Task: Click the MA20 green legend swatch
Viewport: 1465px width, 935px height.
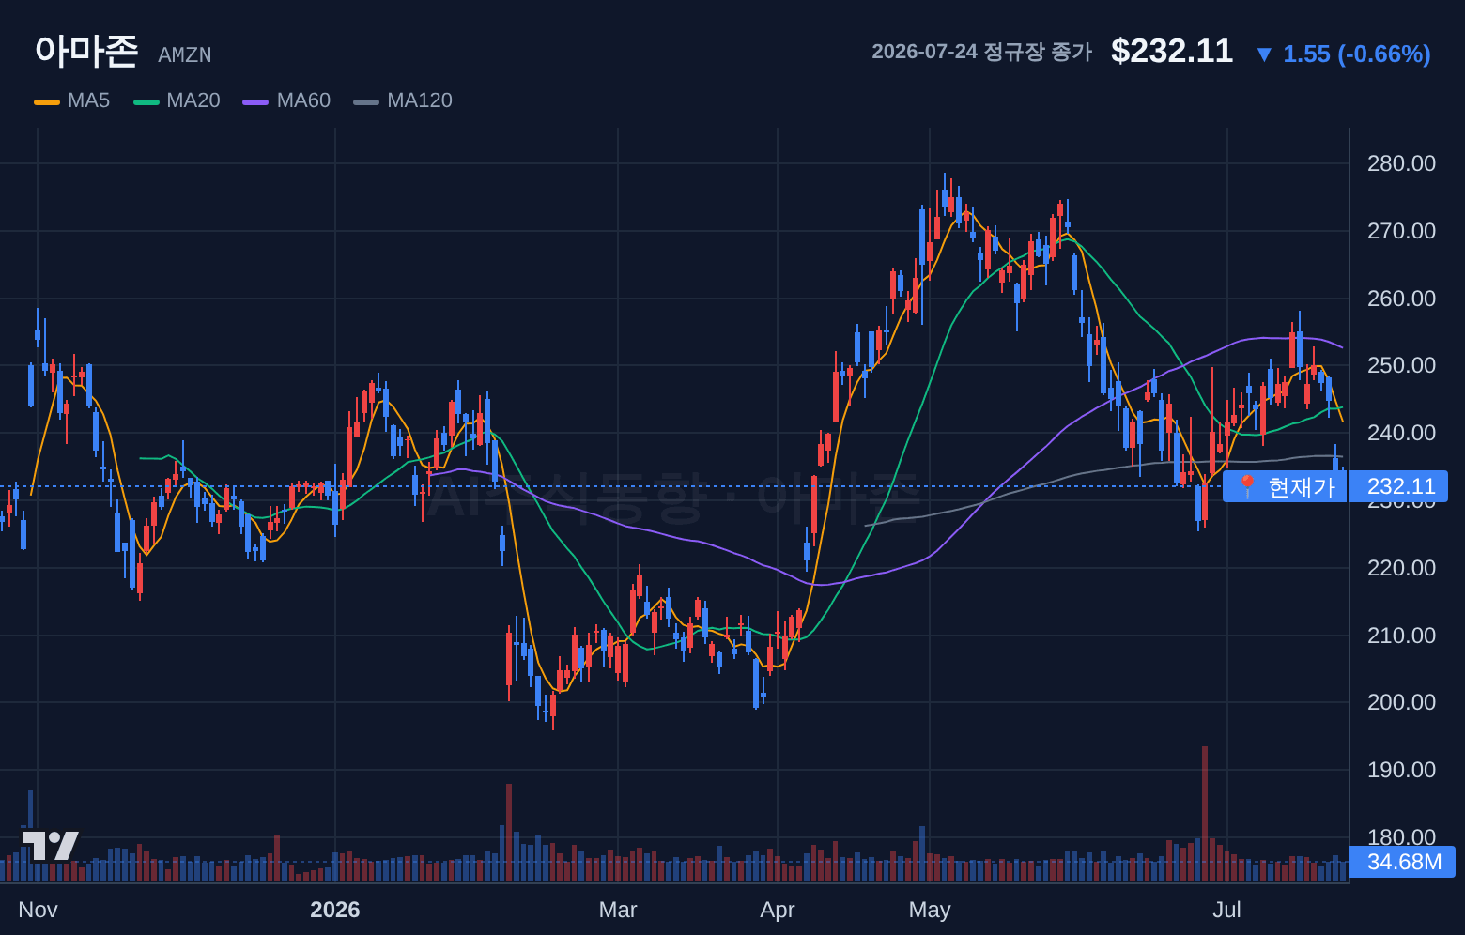Action: (146, 101)
